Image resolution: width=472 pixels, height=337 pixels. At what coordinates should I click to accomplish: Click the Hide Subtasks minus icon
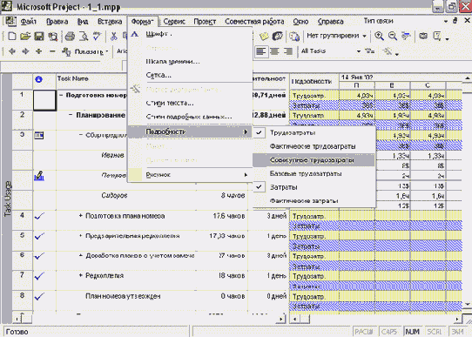click(52, 51)
